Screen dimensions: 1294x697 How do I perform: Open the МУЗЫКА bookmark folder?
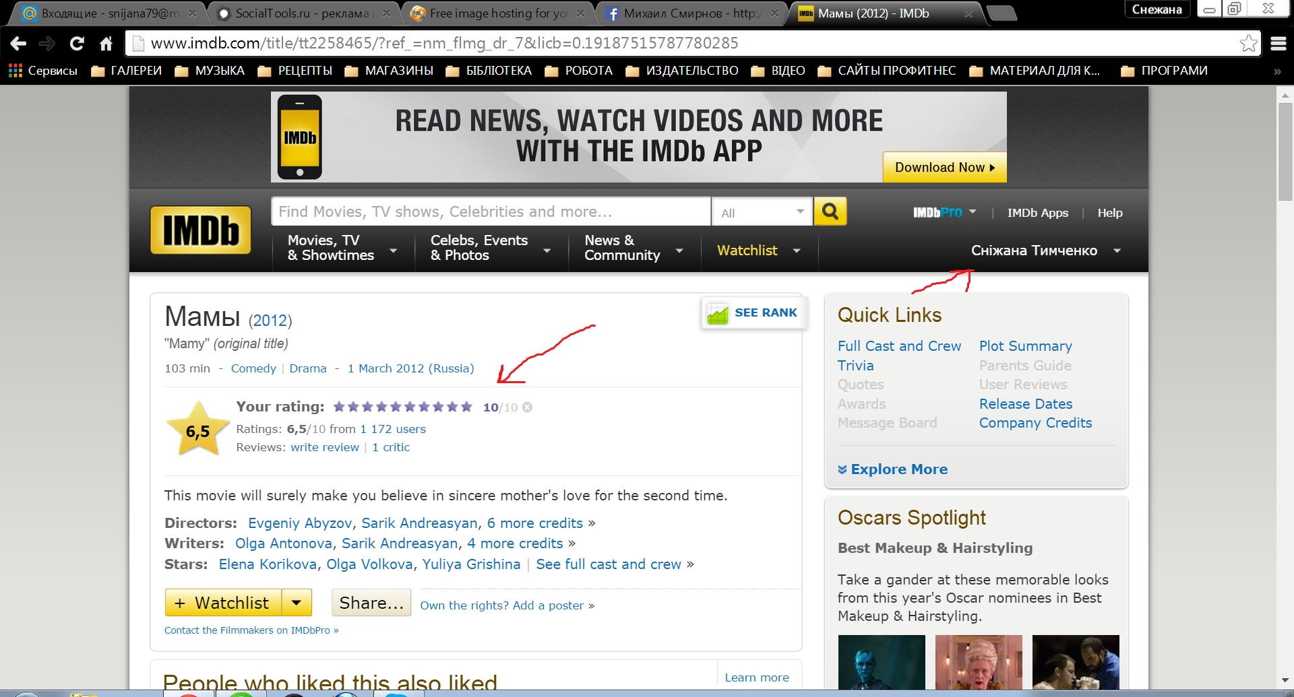210,71
